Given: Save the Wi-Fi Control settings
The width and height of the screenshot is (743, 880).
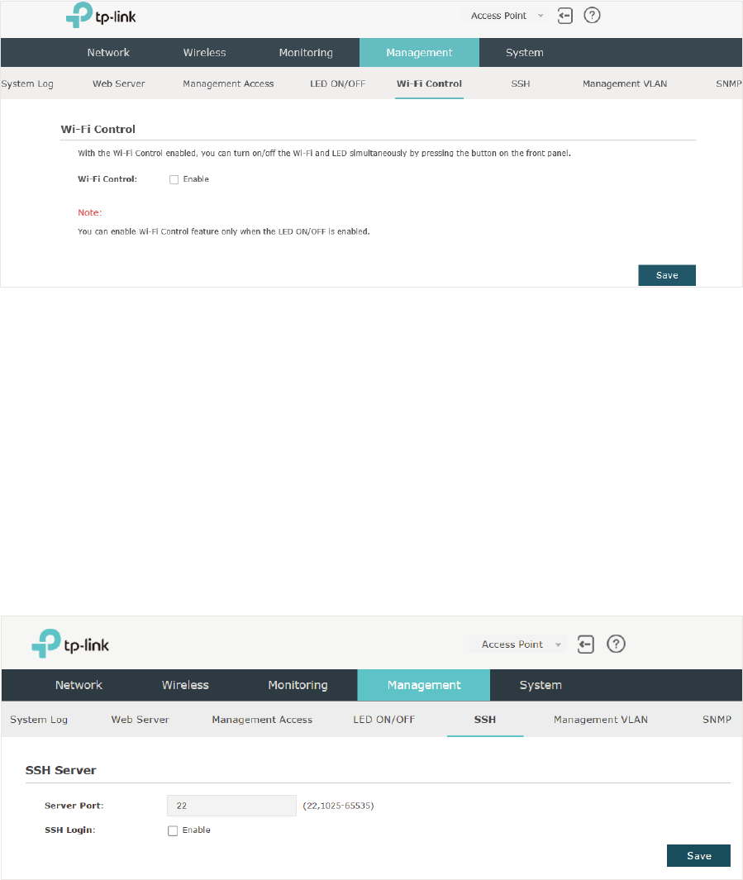Looking at the screenshot, I should point(667,275).
